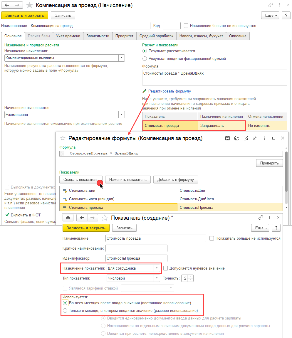
Task: Click Идентификатор field СтоимостьПроезда
Action: (x=137, y=258)
